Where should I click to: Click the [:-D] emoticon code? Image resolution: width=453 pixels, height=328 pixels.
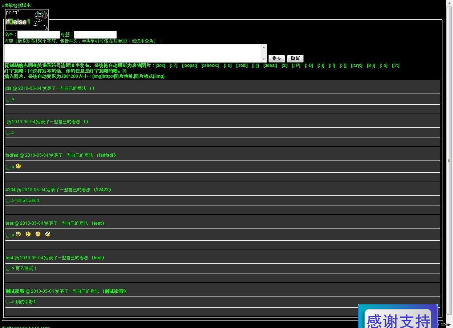pos(309,65)
